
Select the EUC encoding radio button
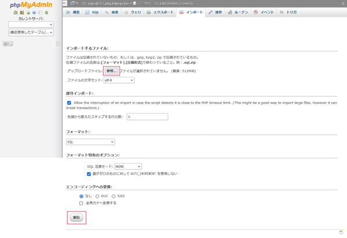pos(97,197)
